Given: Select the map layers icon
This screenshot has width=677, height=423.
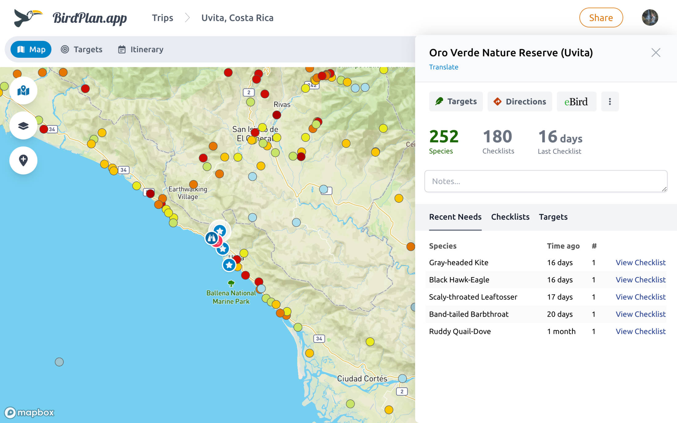Looking at the screenshot, I should pos(23,125).
